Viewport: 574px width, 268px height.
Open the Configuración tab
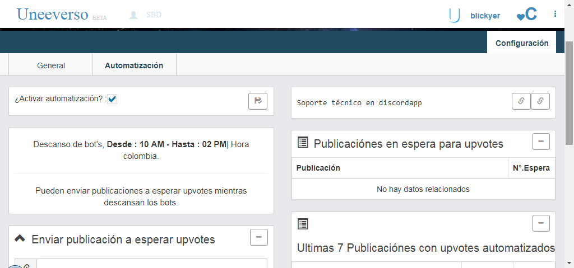[522, 43]
